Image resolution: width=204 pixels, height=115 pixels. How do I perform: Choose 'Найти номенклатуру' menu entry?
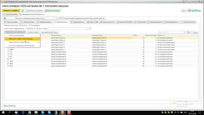[22, 35]
